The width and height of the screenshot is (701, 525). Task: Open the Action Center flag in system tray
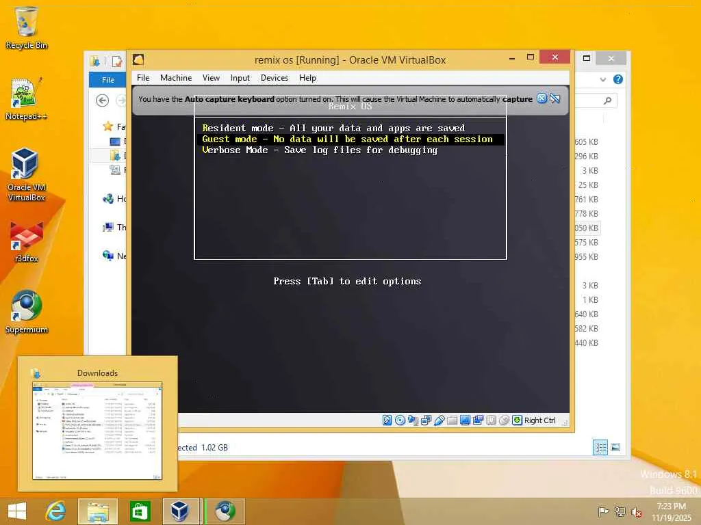coord(603,511)
